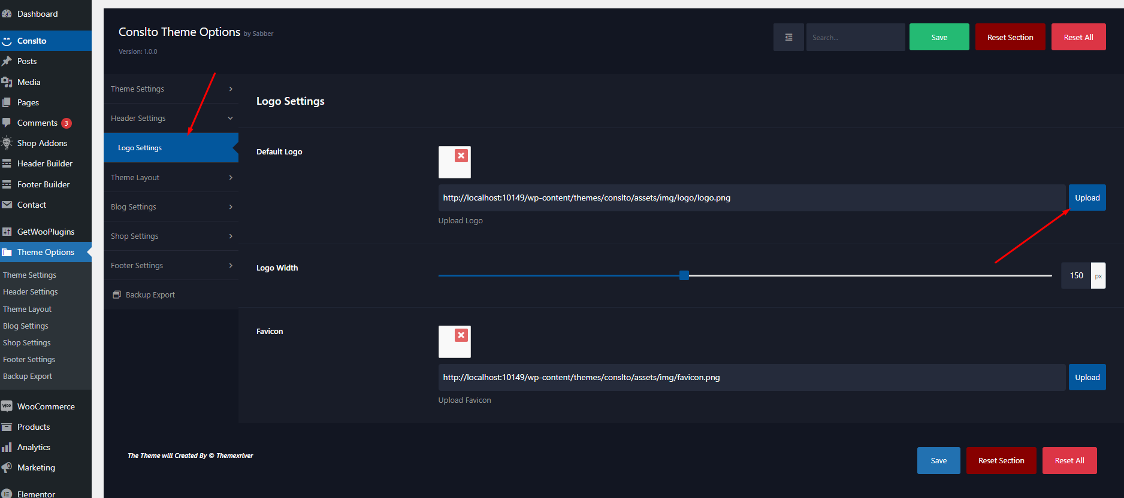Focus the theme options Search field
The width and height of the screenshot is (1124, 498).
pos(855,37)
